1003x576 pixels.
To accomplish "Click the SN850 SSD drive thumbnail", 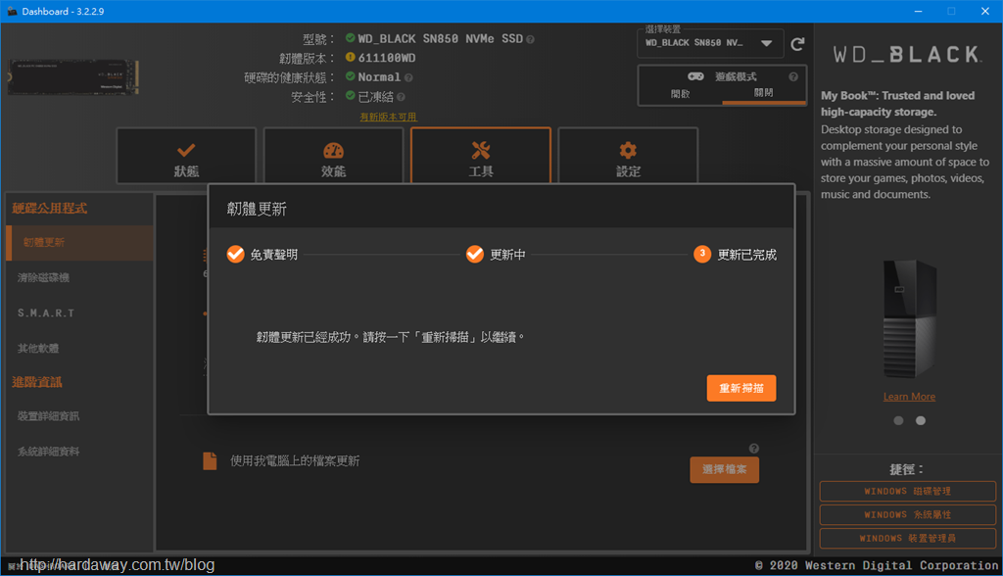I will click(72, 76).
